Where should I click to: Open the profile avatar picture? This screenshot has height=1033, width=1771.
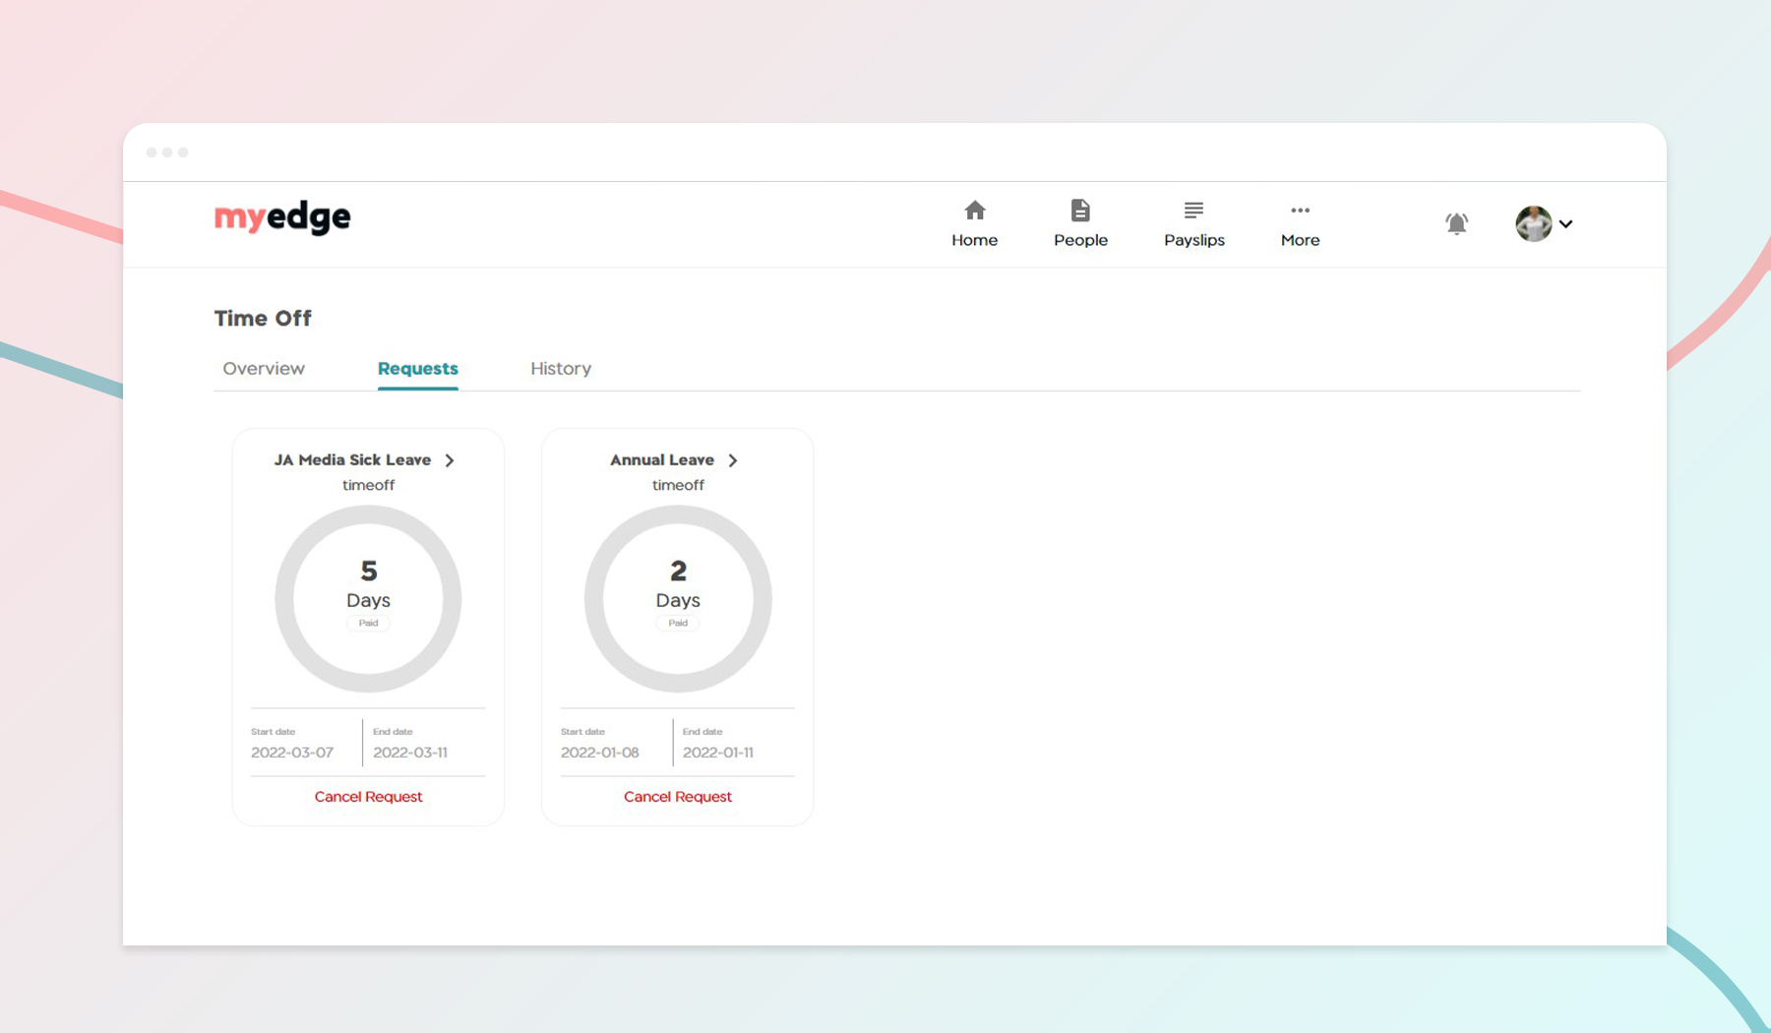1532,223
